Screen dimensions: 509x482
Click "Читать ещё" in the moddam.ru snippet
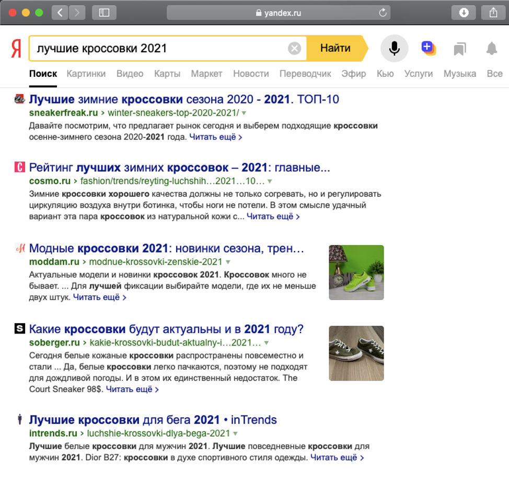tap(99, 297)
